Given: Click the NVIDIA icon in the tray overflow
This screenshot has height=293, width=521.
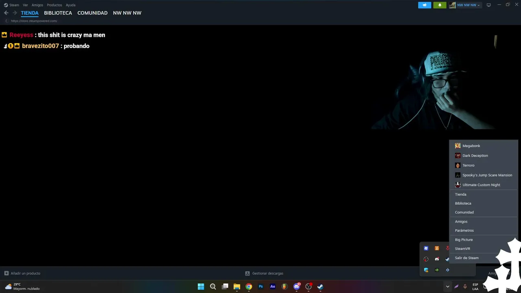Looking at the screenshot, I should [x=437, y=270].
